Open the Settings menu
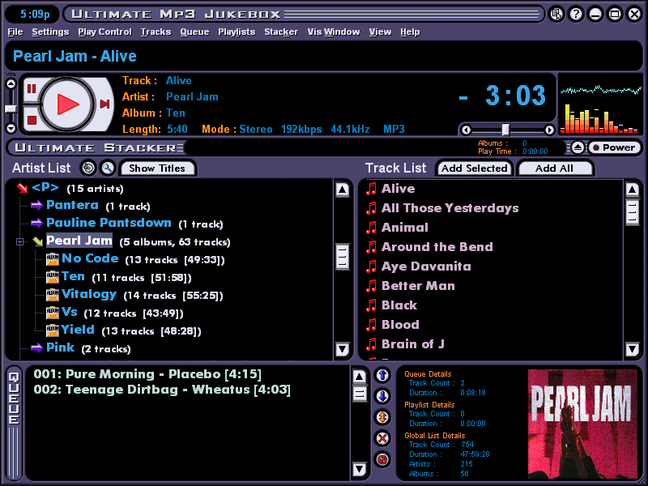The width and height of the screenshot is (648, 486). (50, 32)
